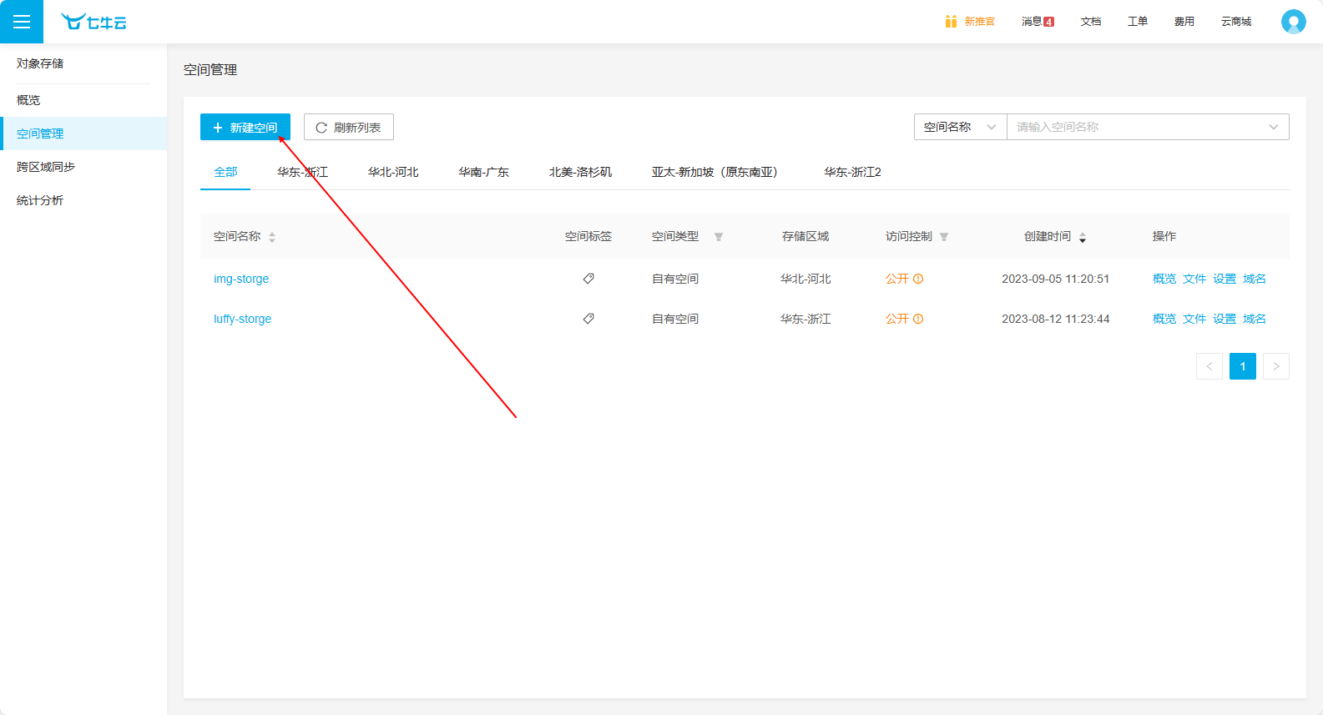Open 设置 for img-storge row
The width and height of the screenshot is (1323, 715).
click(1225, 279)
